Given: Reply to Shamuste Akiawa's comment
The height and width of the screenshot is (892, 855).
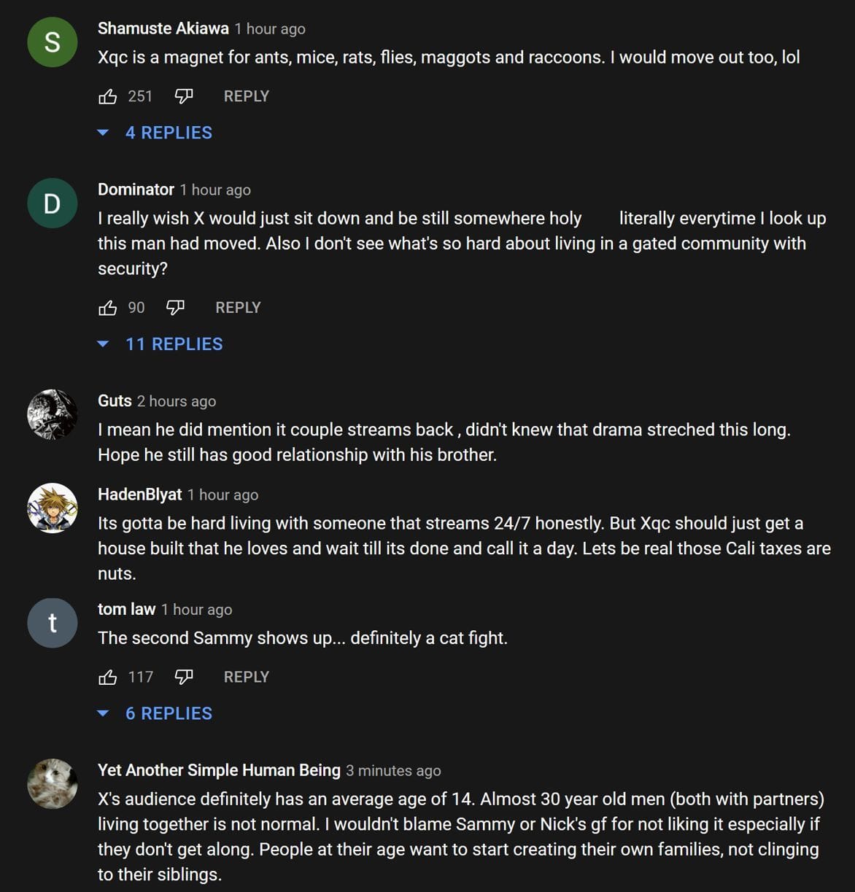Looking at the screenshot, I should pos(246,96).
